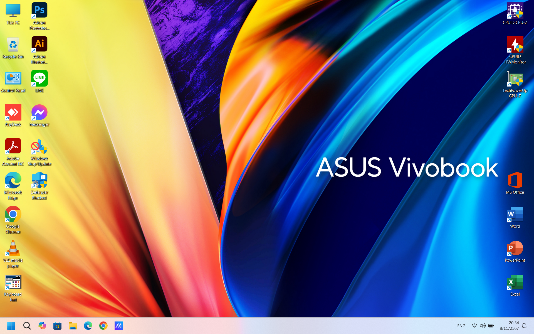Select the CPUID HWMonitor shortcut
The height and width of the screenshot is (334, 534).
click(x=515, y=50)
